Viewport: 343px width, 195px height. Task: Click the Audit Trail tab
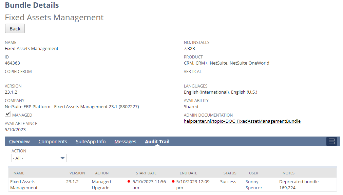pyautogui.click(x=157, y=142)
